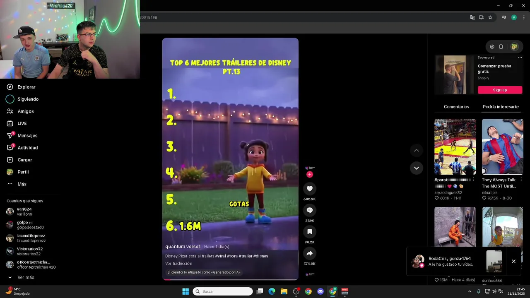Viewport: 530px width, 298px height.
Task: Open Chrome three-dot menu
Action: click(523, 17)
